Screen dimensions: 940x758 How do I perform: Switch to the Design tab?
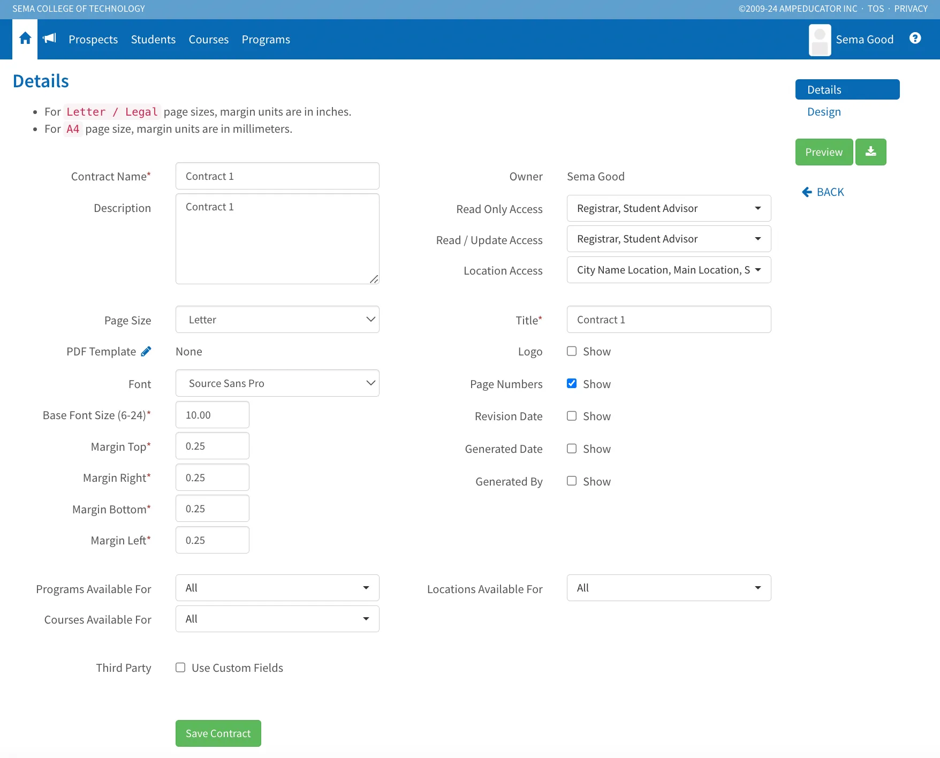click(824, 112)
